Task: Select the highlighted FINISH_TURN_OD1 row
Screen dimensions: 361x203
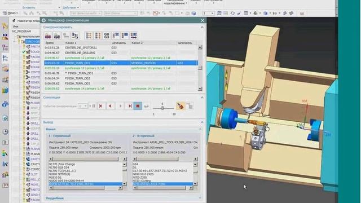Action: click(x=121, y=63)
